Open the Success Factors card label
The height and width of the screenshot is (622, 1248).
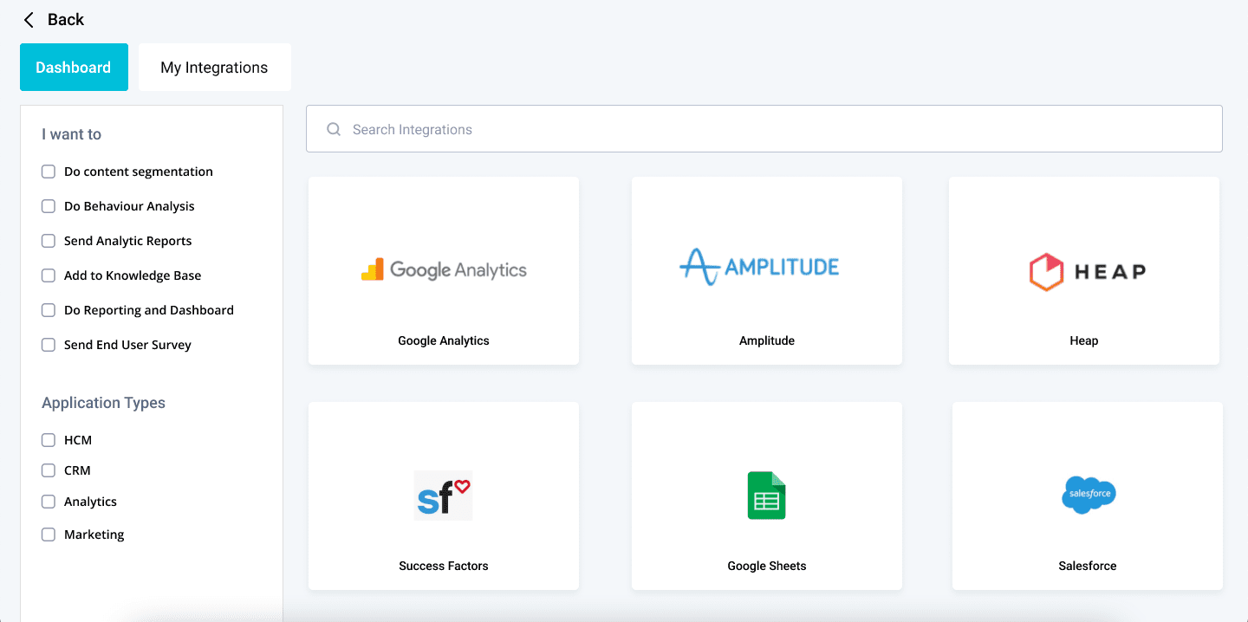tap(444, 566)
